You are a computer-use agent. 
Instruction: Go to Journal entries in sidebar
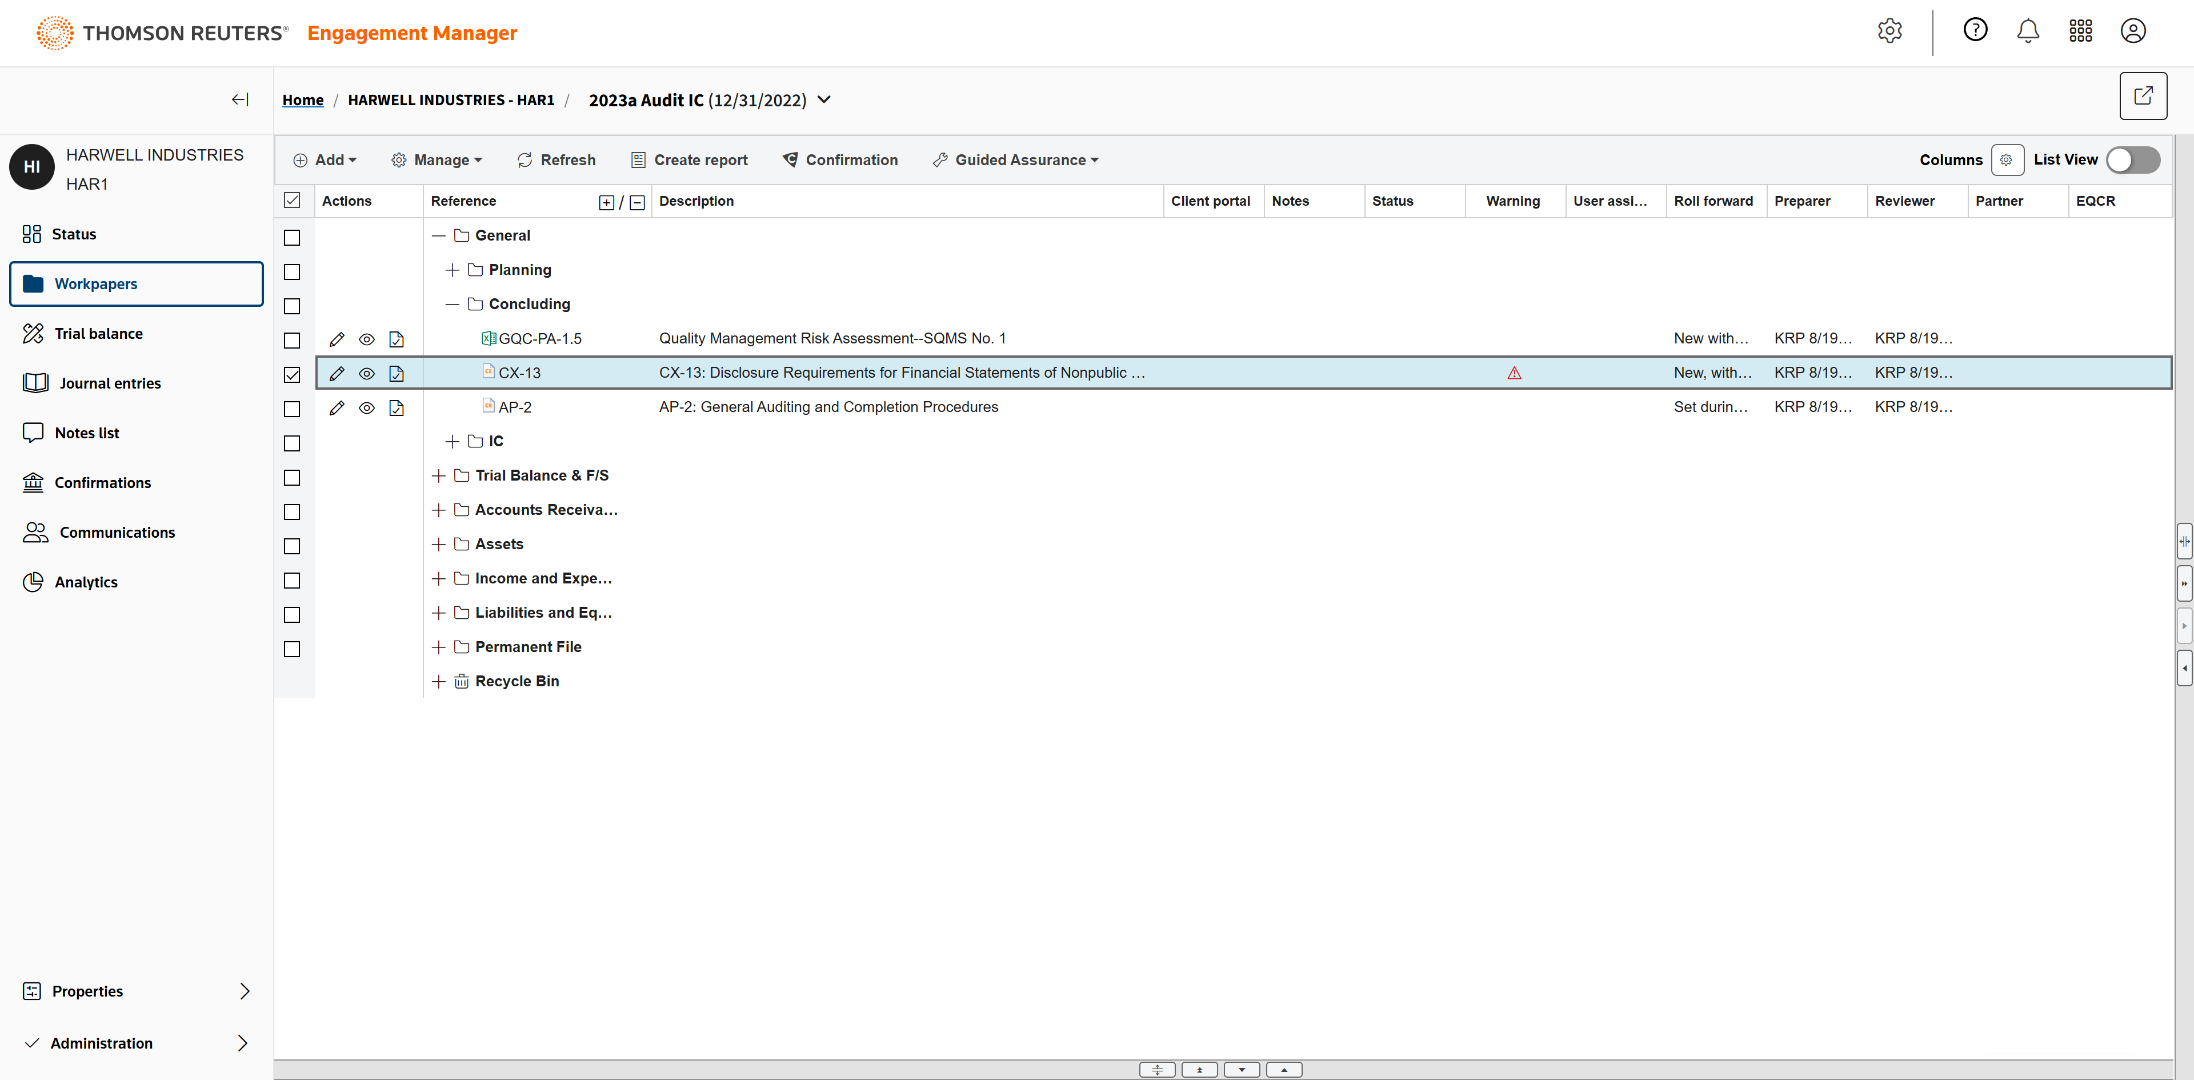(109, 383)
